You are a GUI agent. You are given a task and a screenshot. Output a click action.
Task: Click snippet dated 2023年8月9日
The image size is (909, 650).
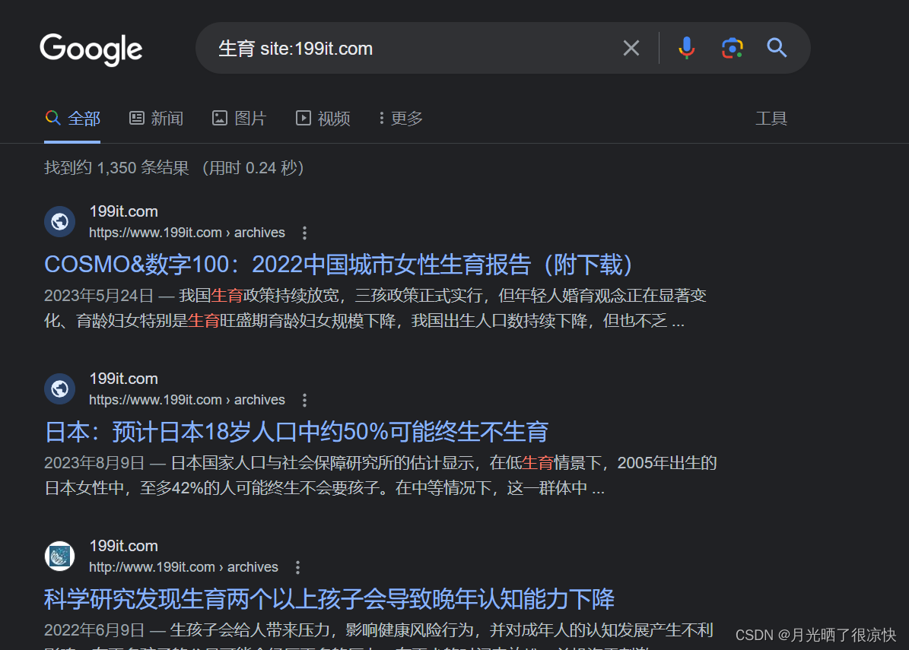(381, 476)
